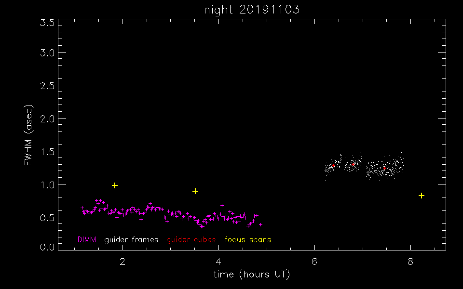Click the x-axis tick label '2'

click(x=122, y=262)
